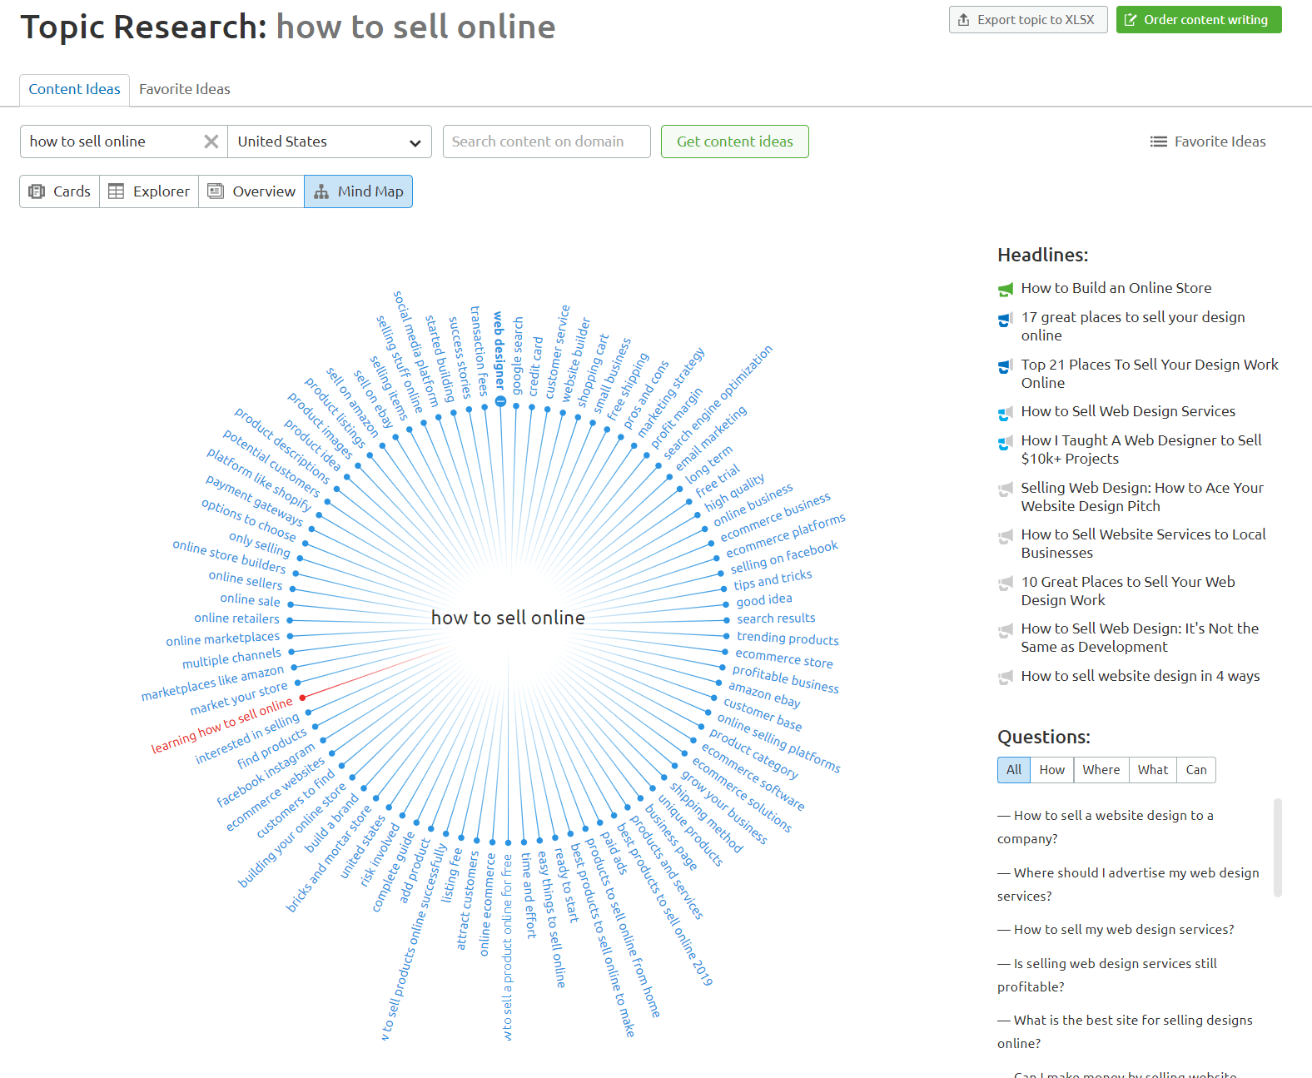Switch to the Favorite Ideas tab
1312x1078 pixels.
click(x=185, y=89)
